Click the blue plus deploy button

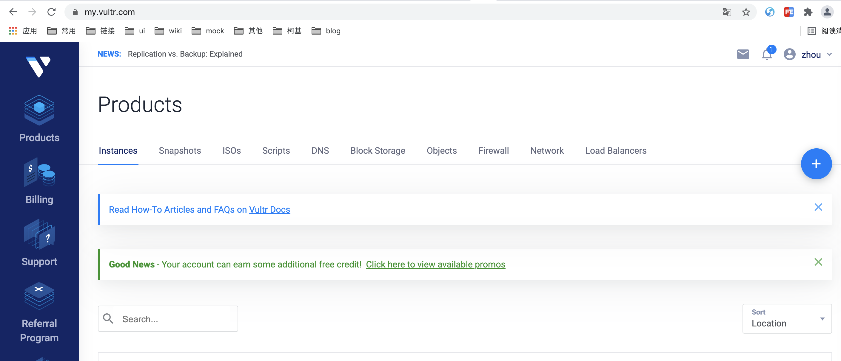816,164
